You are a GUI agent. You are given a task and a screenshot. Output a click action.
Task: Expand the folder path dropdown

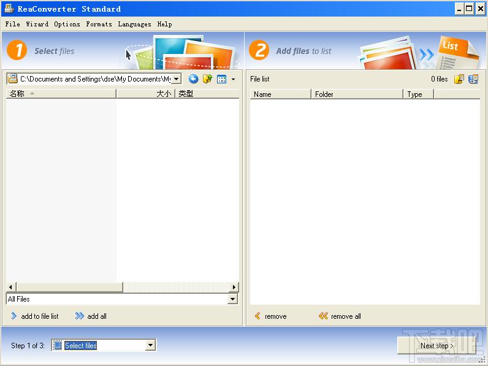(x=176, y=79)
